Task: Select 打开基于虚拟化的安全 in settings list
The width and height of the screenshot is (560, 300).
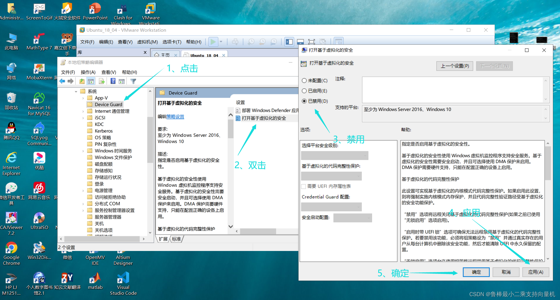Action: [264, 118]
